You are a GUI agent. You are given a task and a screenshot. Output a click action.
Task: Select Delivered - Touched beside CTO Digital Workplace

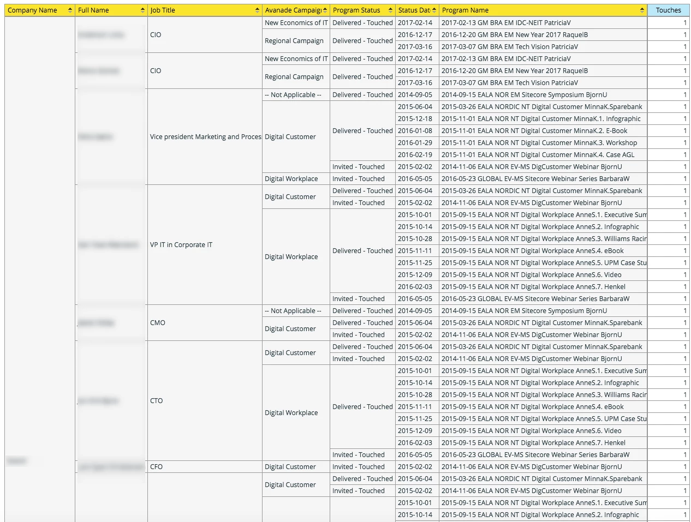[363, 407]
